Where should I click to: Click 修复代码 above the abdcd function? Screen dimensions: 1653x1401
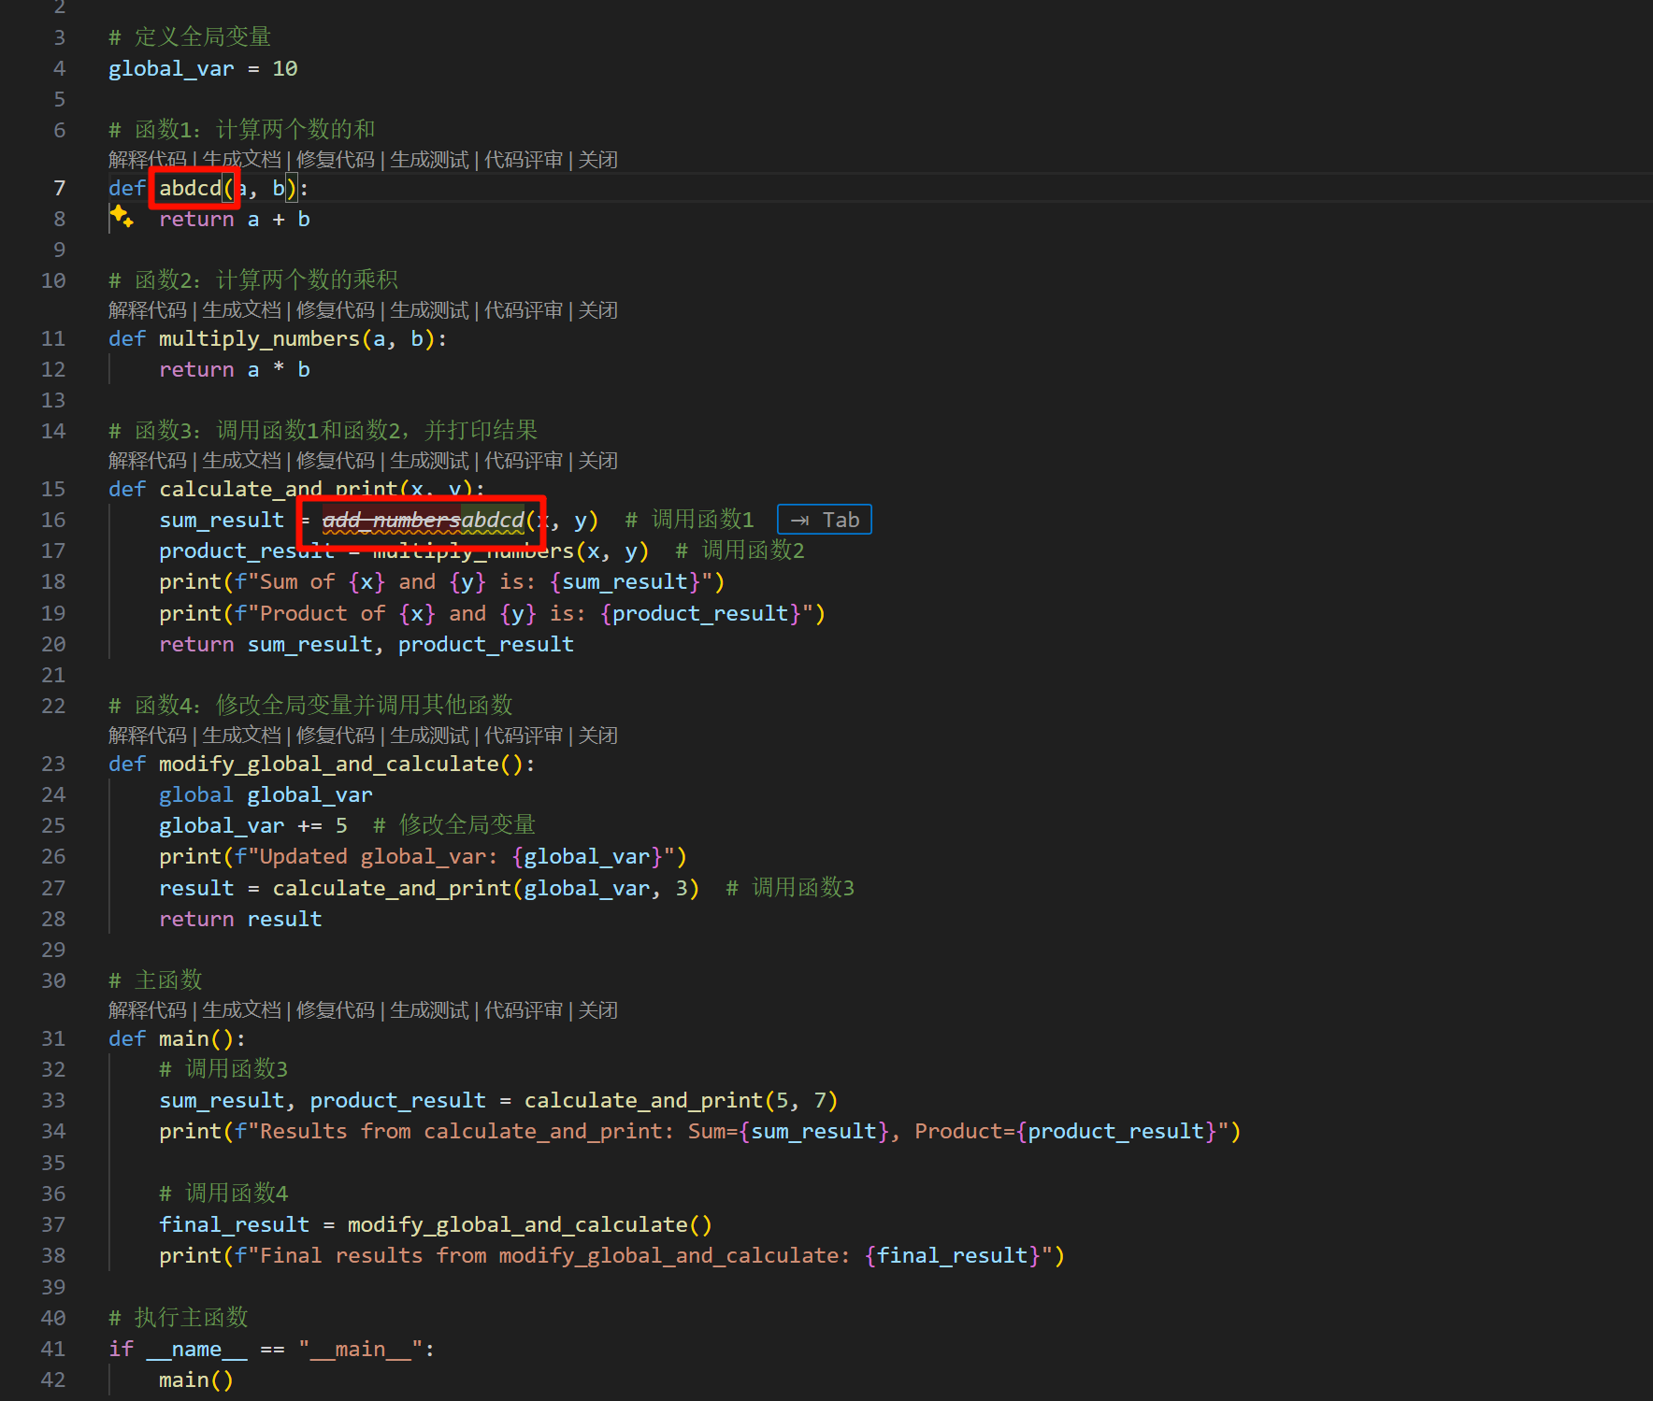[336, 160]
